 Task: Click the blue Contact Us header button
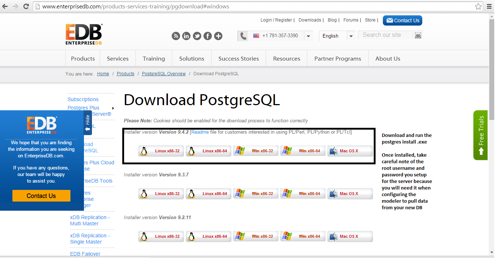pyautogui.click(x=403, y=20)
